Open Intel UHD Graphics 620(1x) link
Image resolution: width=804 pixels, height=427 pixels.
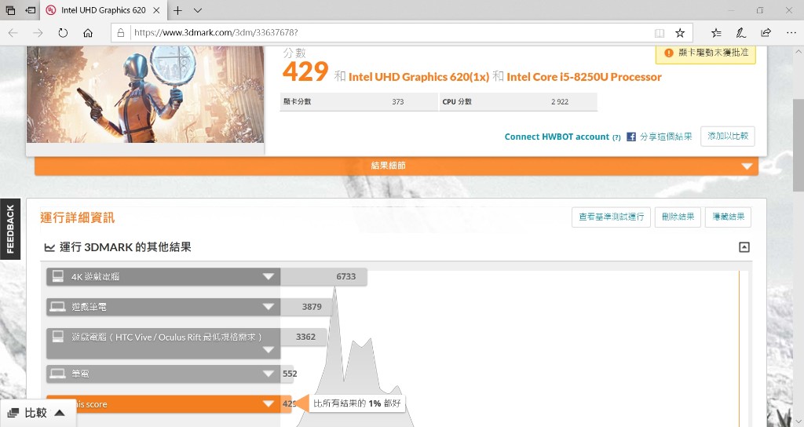point(419,77)
